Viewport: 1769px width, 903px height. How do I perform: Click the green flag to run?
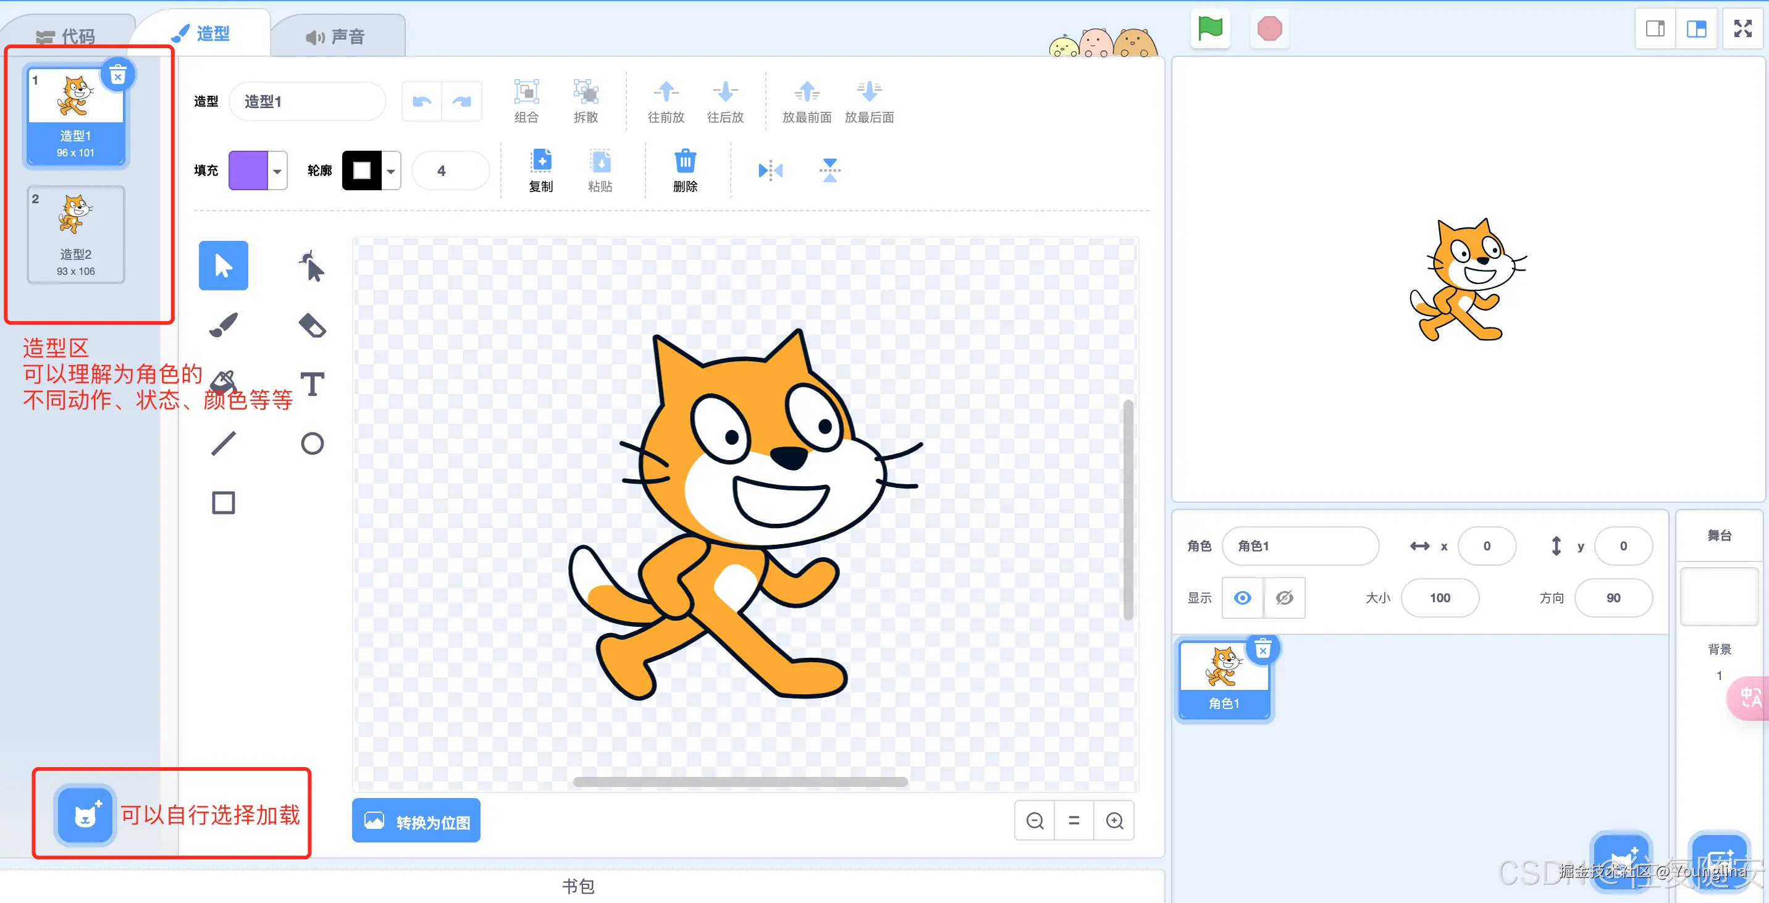[x=1210, y=29]
